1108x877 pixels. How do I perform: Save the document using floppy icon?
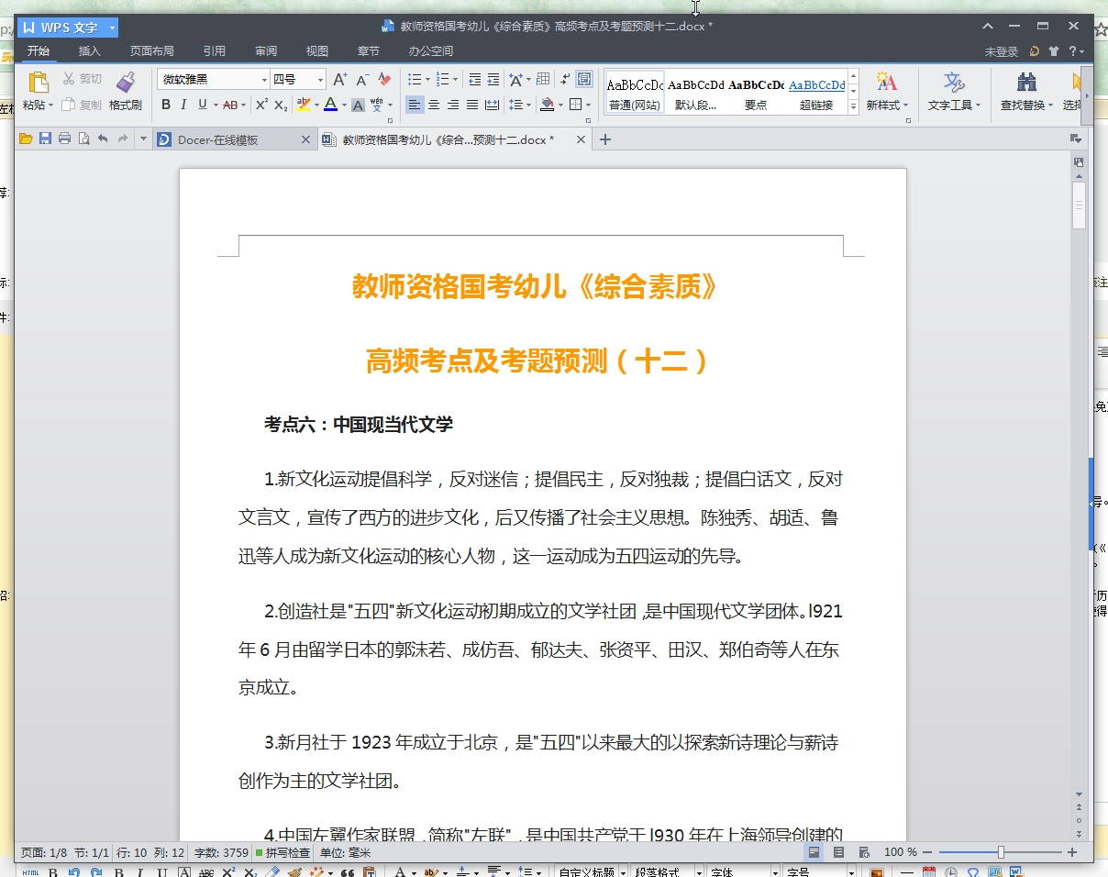[x=45, y=139]
